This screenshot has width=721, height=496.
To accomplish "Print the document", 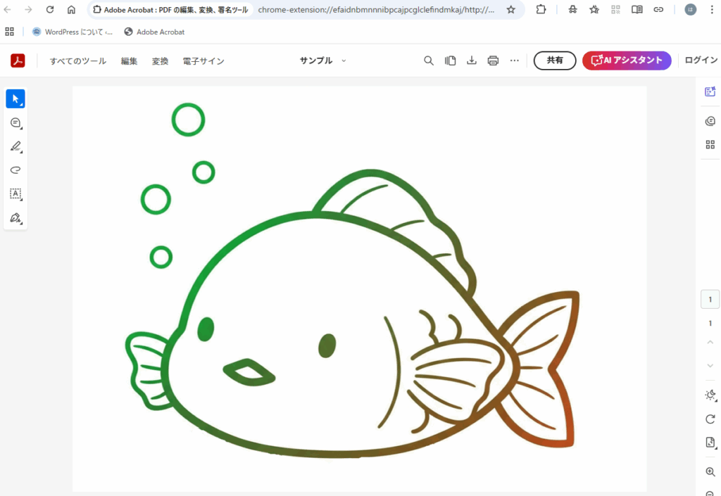I will tap(493, 61).
